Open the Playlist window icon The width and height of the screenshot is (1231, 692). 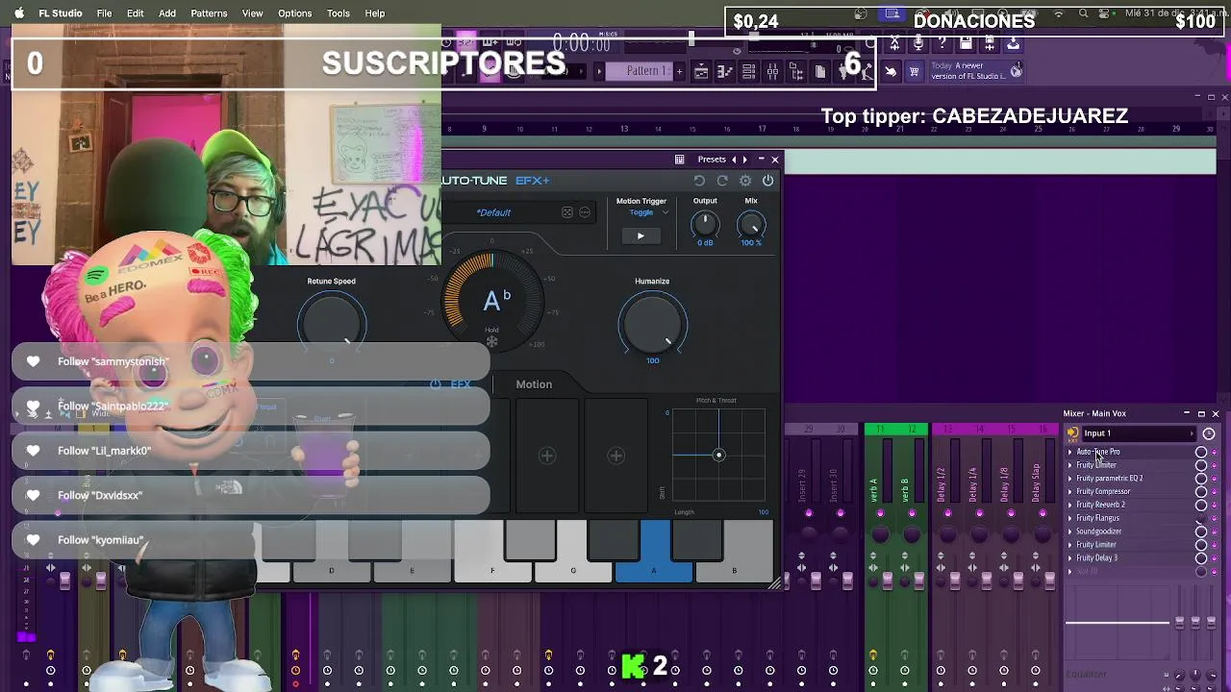pyautogui.click(x=701, y=72)
